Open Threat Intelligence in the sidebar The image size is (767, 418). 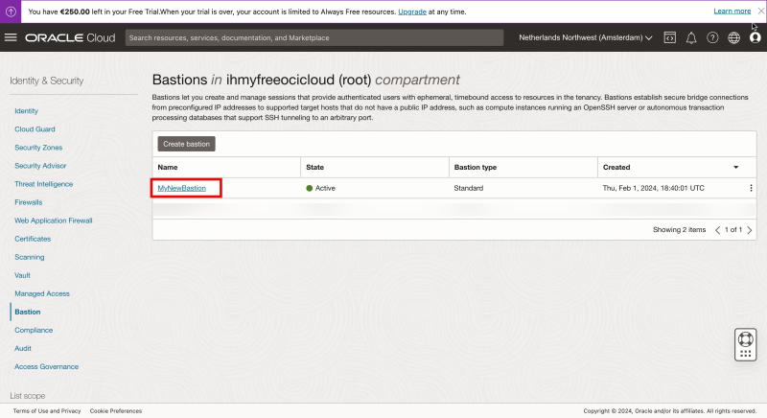(43, 184)
